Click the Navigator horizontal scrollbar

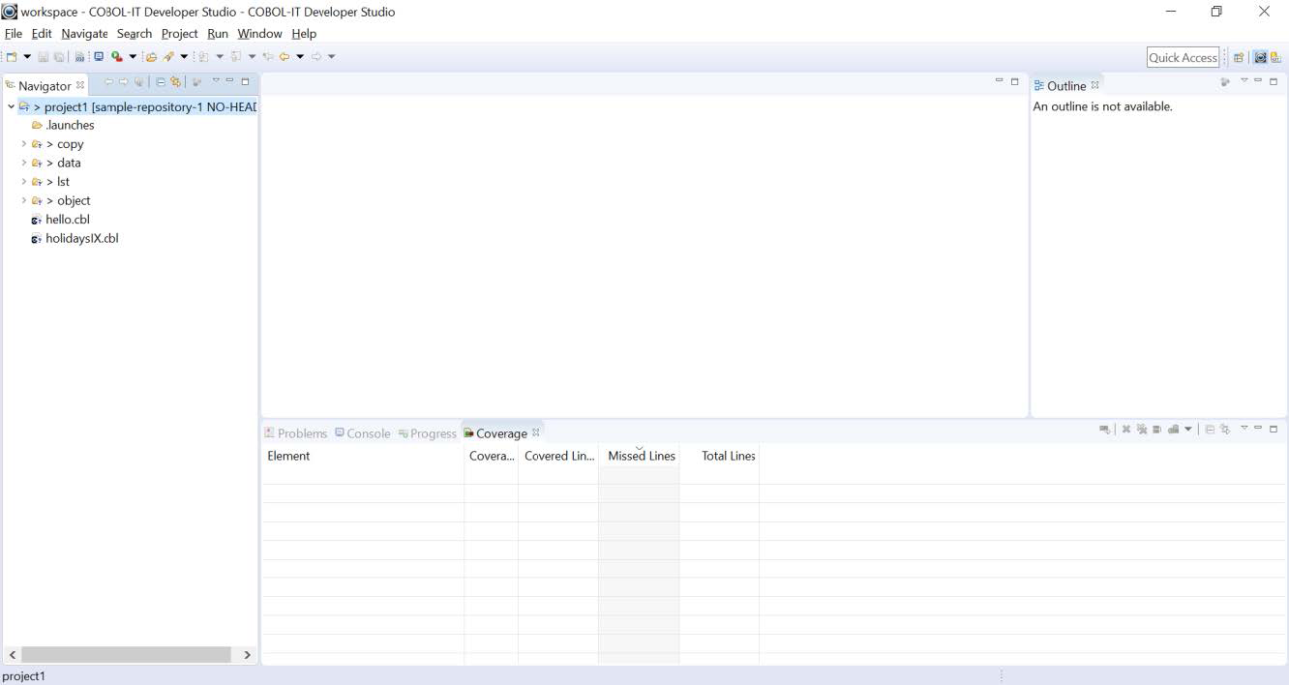[x=126, y=655]
